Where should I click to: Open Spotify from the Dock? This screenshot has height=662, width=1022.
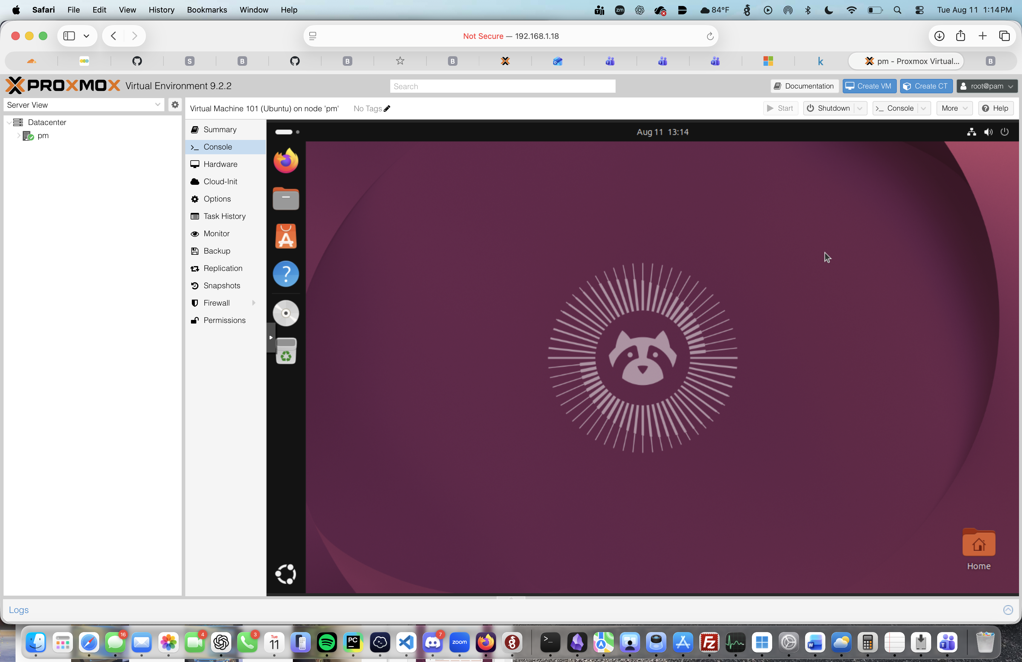tap(327, 643)
